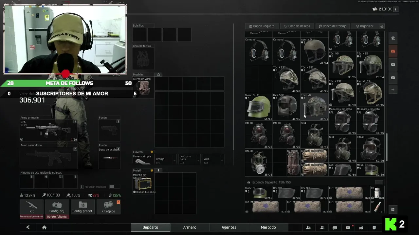419x235 pixels.
Task: Click the 100/100 stamina stat
Action: tap(51, 195)
